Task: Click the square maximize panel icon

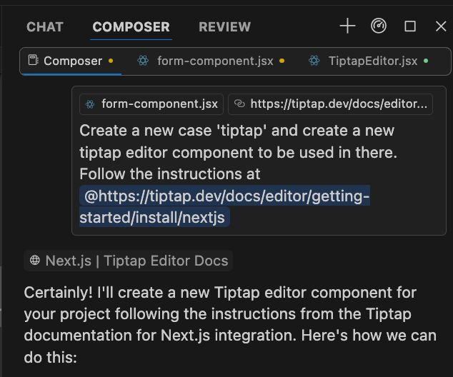Action: pos(410,26)
